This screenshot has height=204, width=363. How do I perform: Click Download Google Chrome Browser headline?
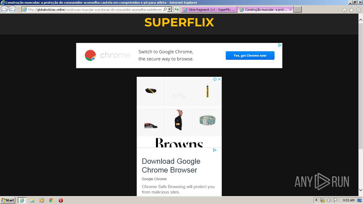pyautogui.click(x=171, y=165)
